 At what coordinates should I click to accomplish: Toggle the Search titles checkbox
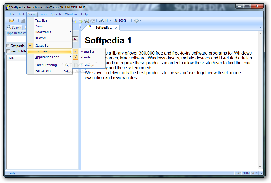tap(8, 51)
